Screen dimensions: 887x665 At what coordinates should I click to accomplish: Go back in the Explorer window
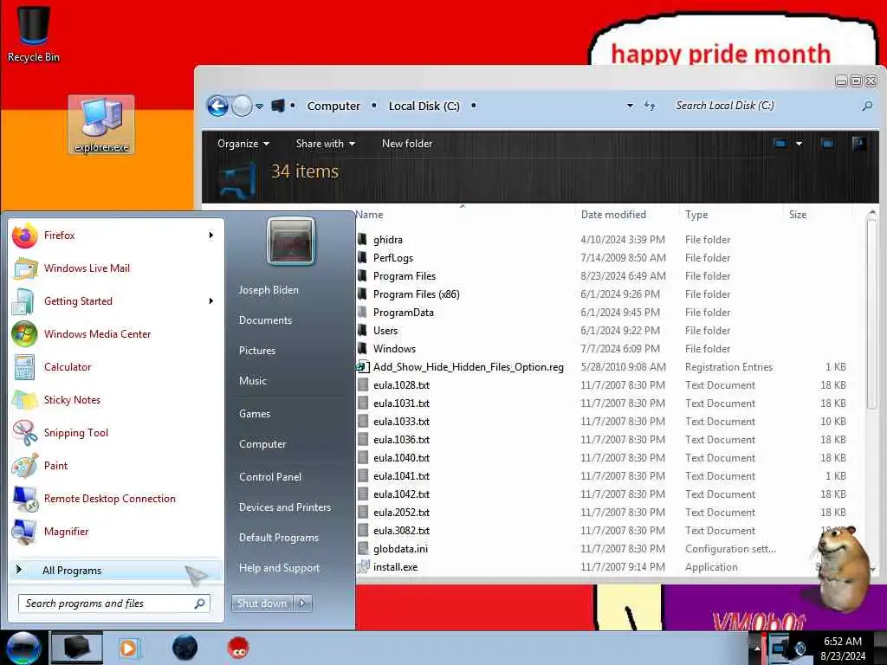pos(217,106)
